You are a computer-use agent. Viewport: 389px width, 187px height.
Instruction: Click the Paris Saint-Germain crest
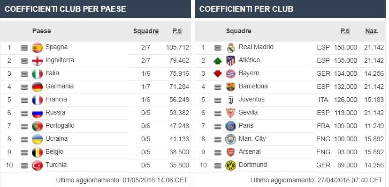point(230,126)
